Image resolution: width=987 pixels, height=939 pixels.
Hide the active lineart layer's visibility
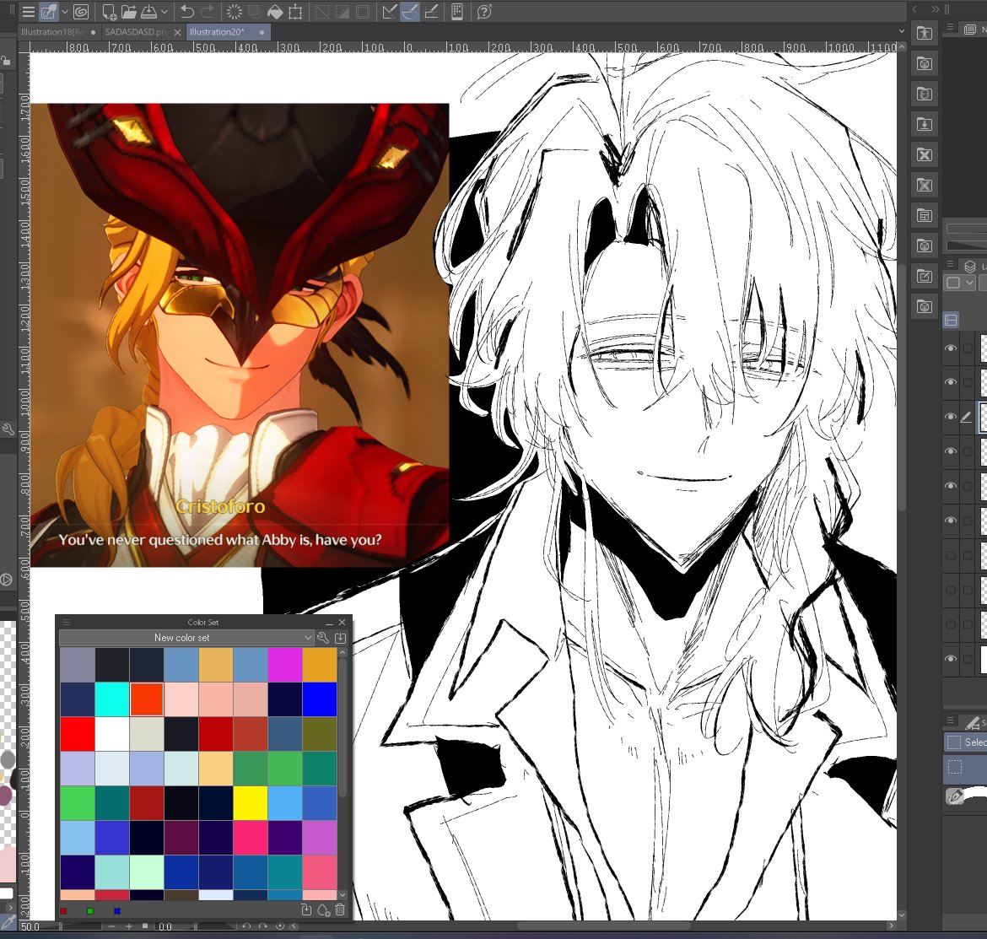[950, 416]
